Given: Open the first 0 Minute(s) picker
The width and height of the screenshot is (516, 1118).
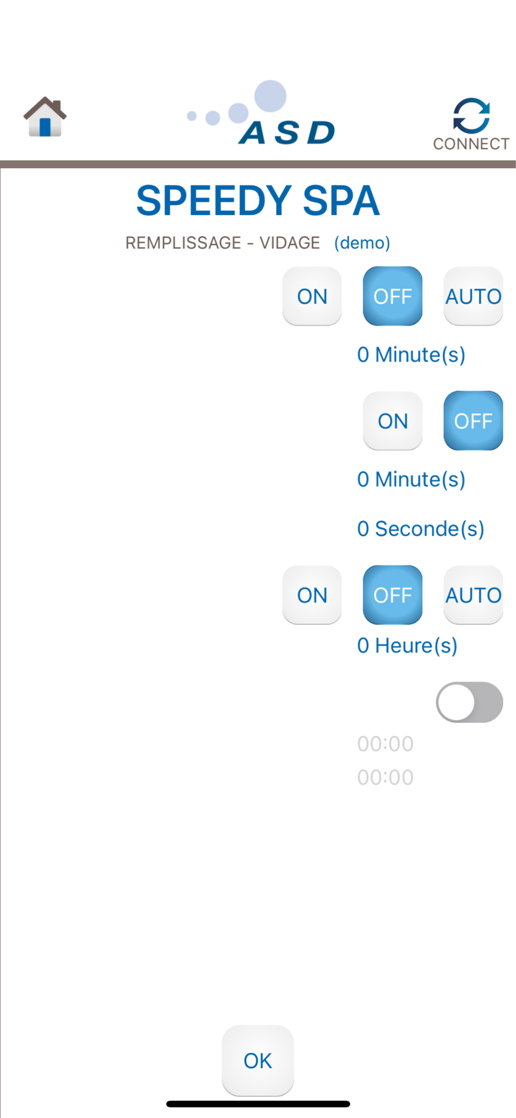Looking at the screenshot, I should [x=412, y=355].
